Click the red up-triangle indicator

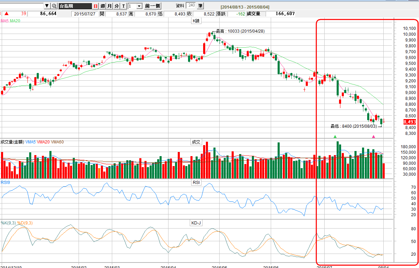coord(6,14)
